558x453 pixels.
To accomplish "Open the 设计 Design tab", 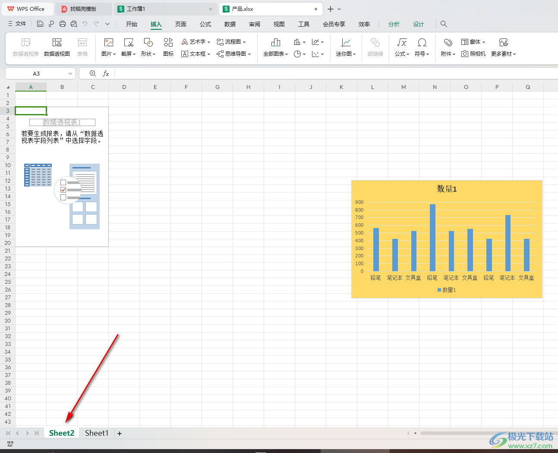I will 419,24.
